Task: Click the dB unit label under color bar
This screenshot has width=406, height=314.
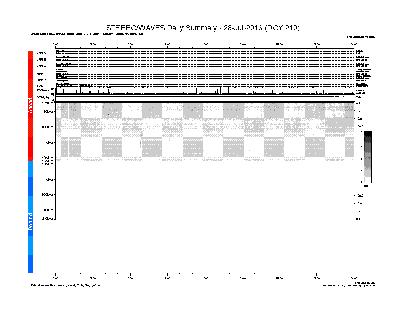Action: coord(366,186)
